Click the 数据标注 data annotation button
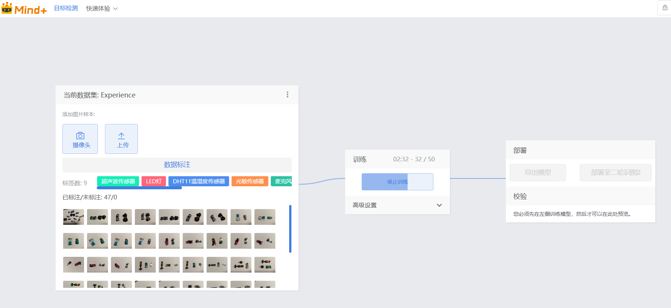This screenshot has width=671, height=308. pyautogui.click(x=177, y=165)
